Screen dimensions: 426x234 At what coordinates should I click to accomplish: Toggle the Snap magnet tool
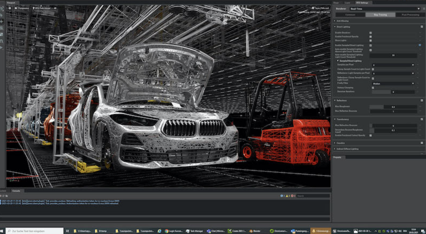pyautogui.click(x=2, y=41)
